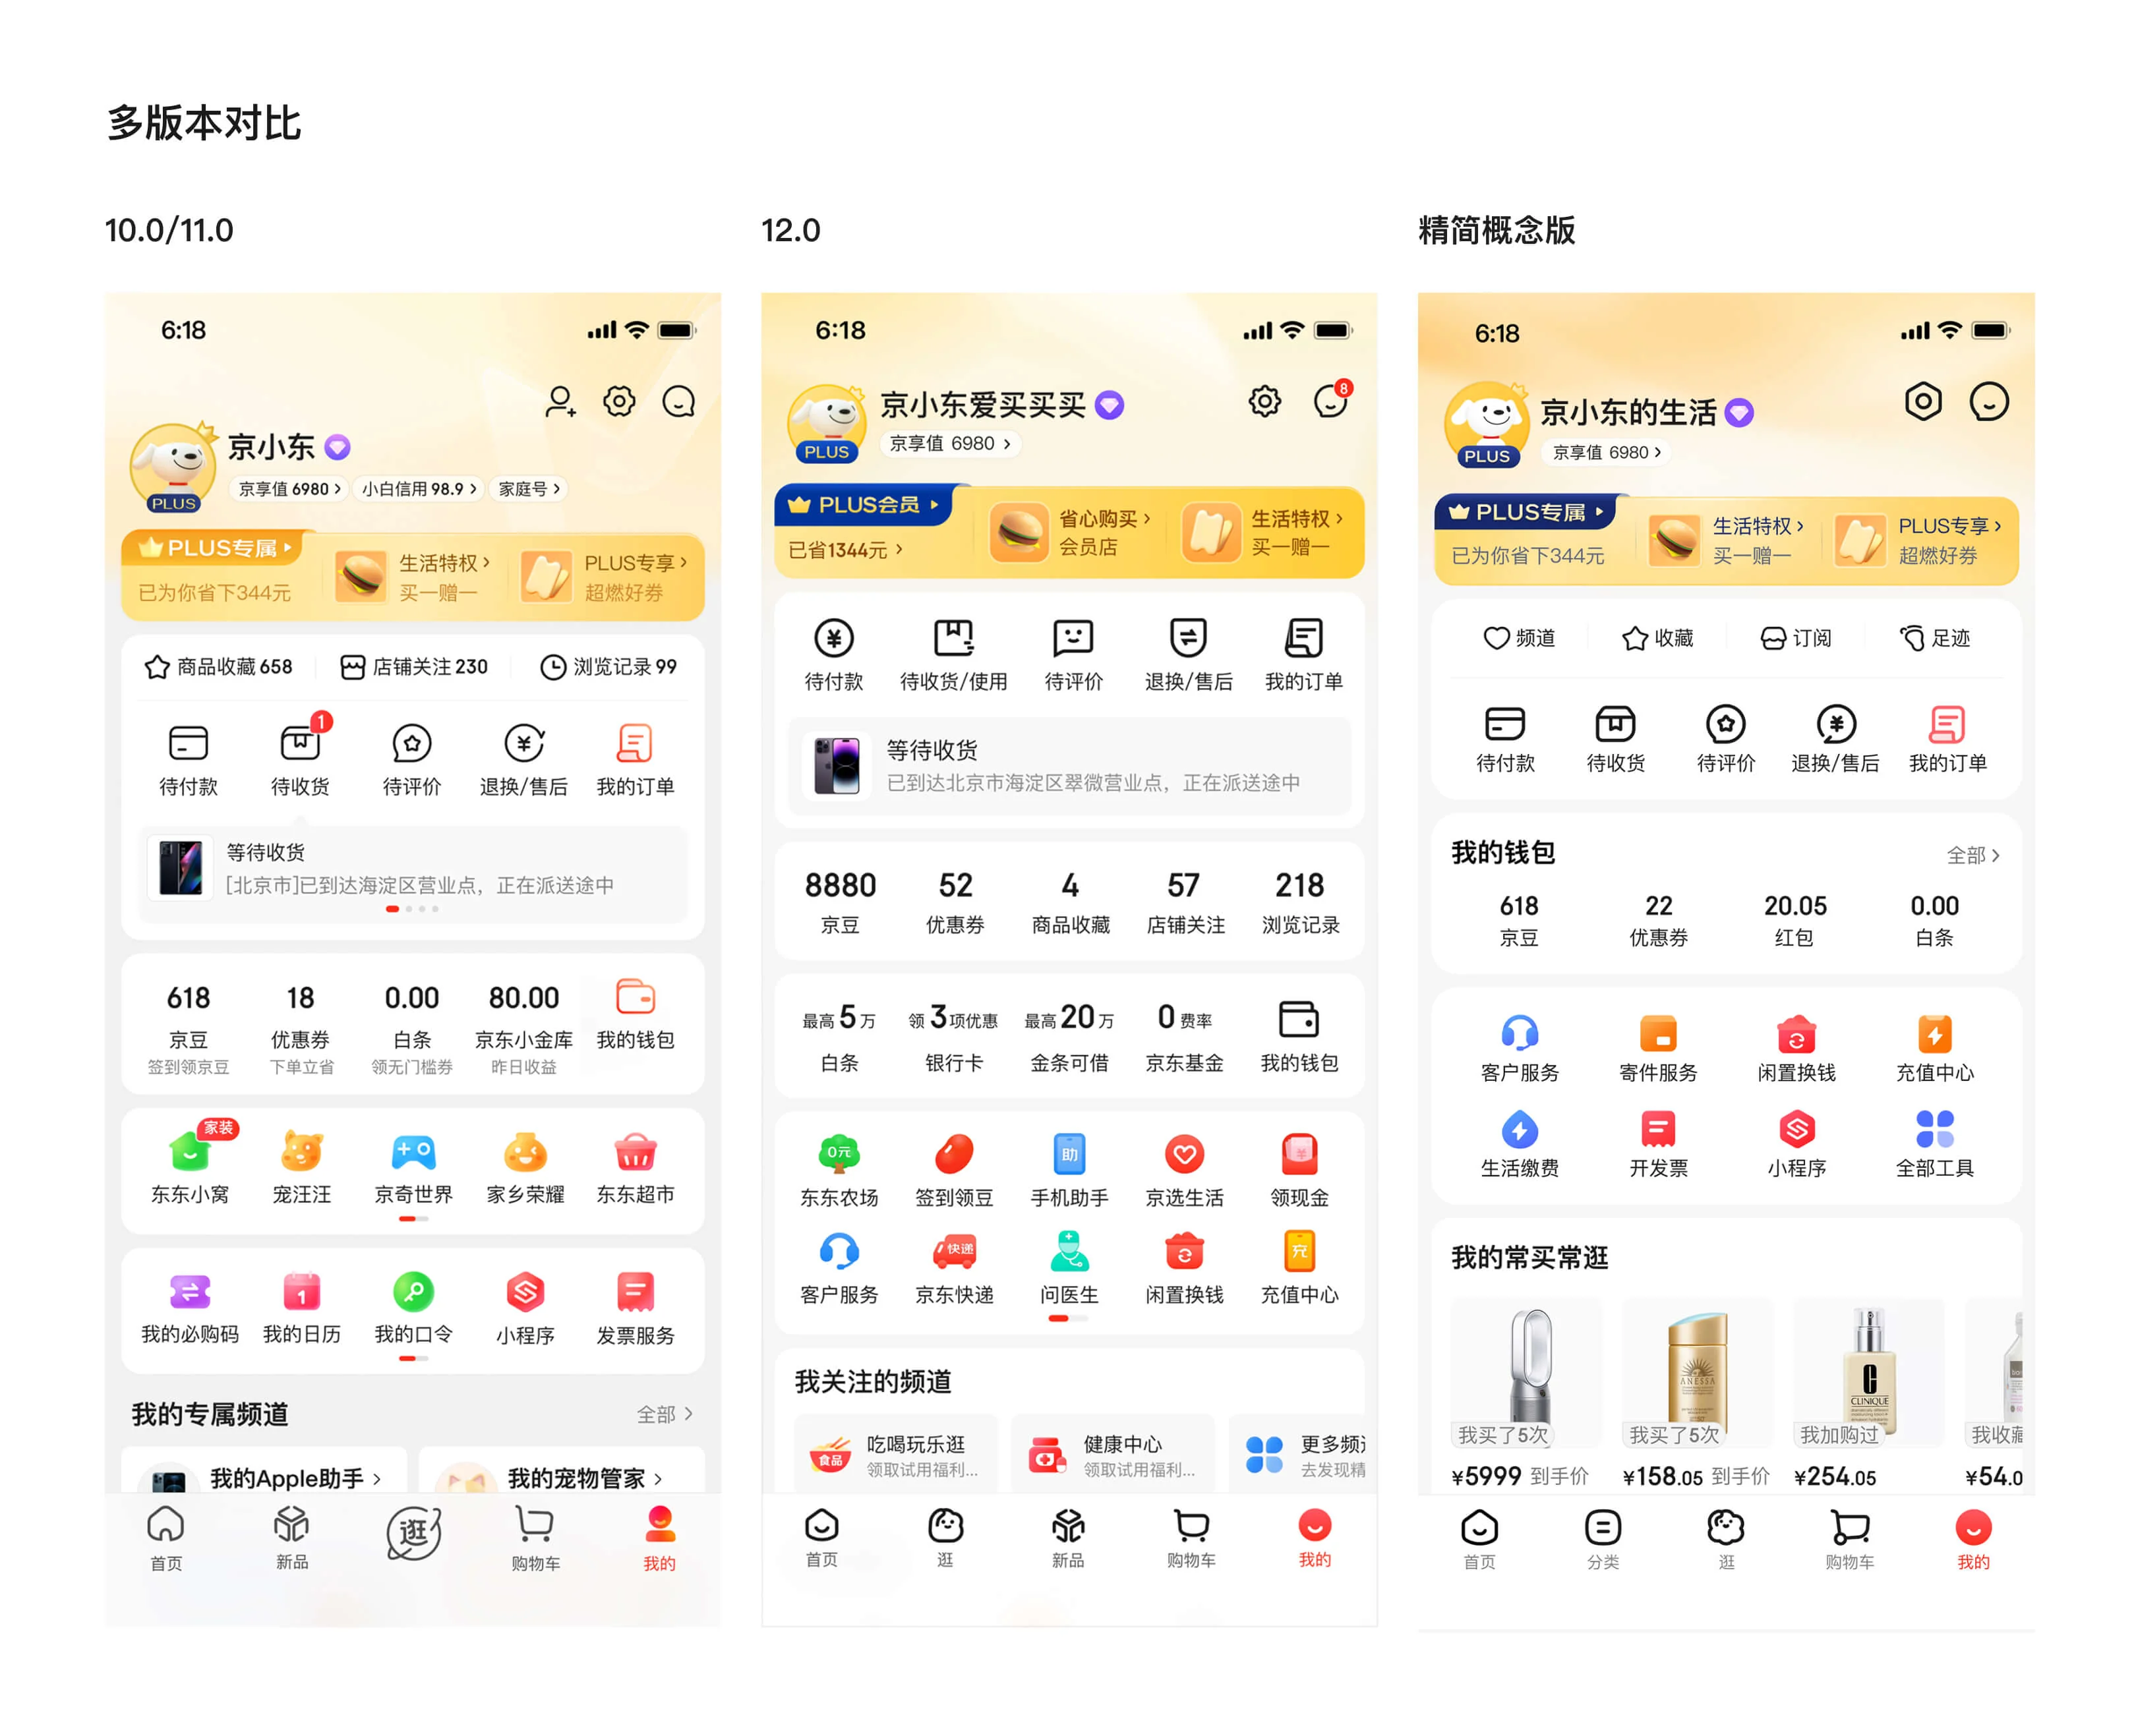The image size is (2136, 1736).
Task: Expand 省心购买 会员店 entry
Action: [1070, 532]
